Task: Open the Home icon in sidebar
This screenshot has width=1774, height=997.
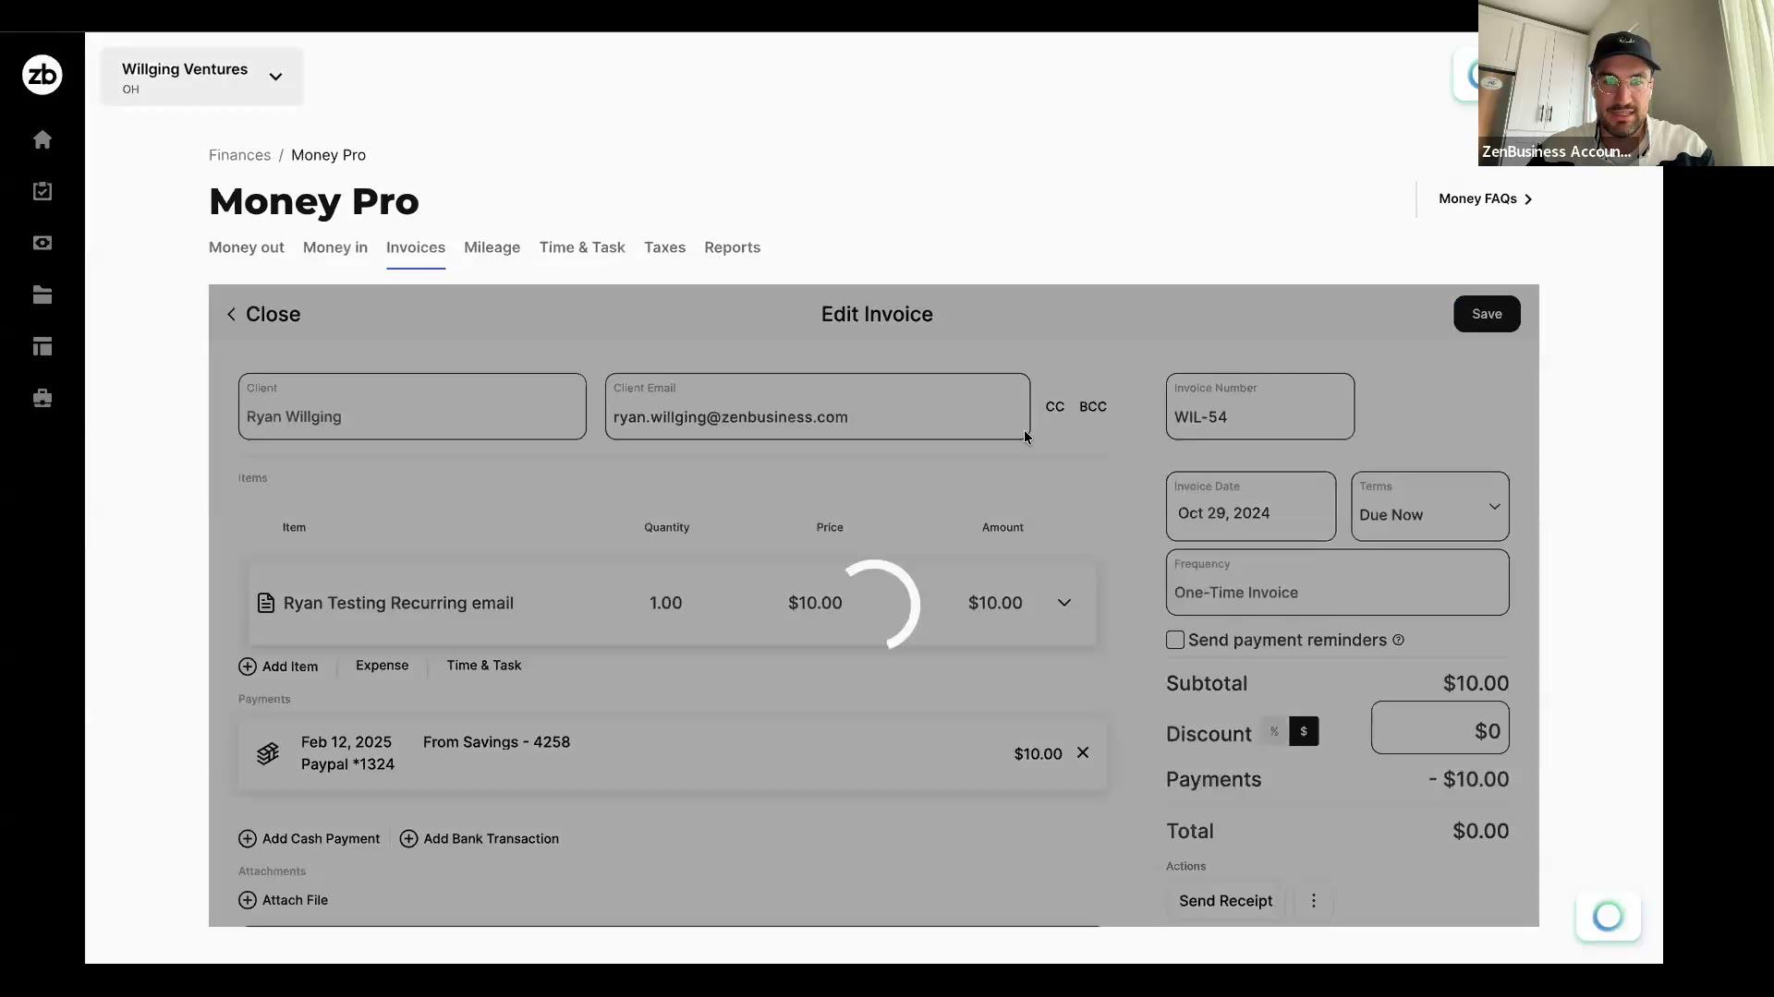Action: pyautogui.click(x=43, y=139)
